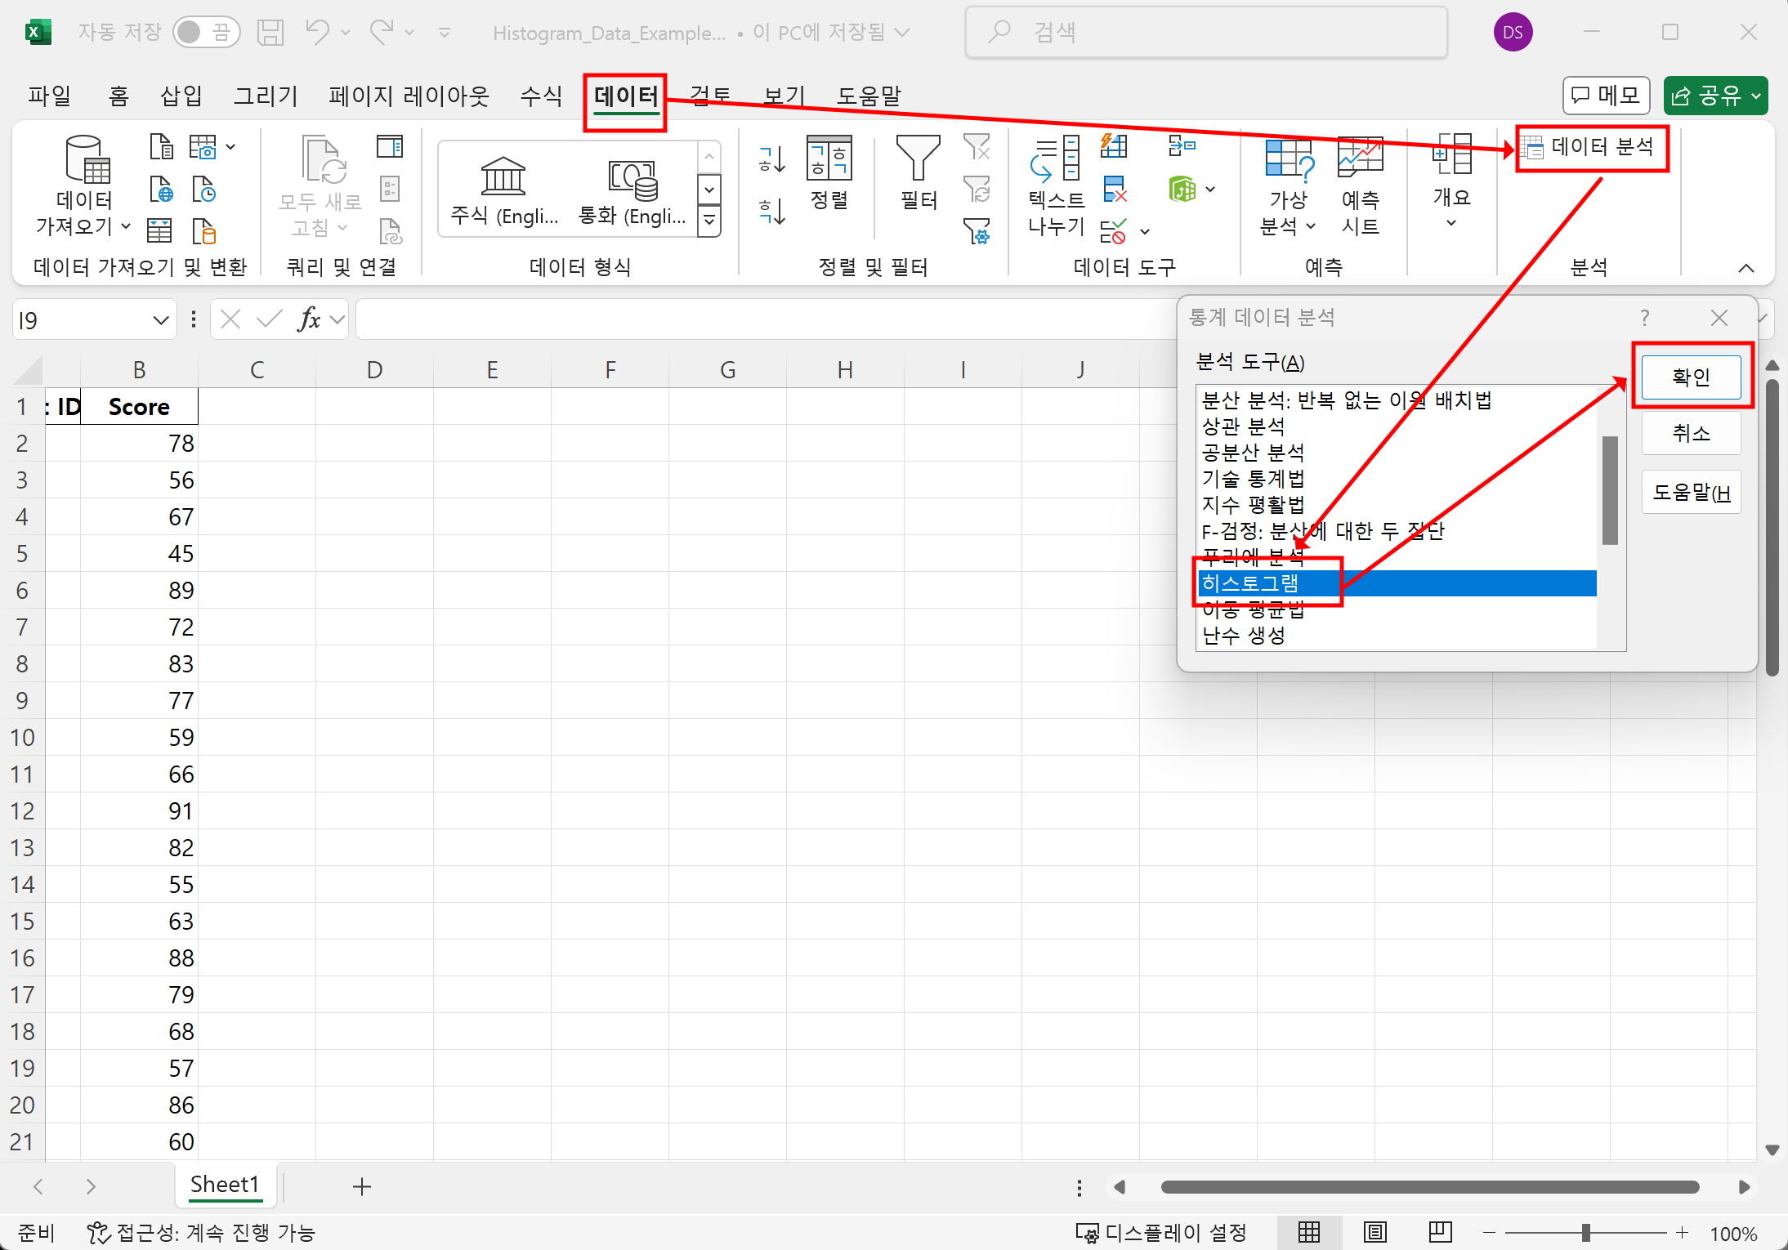Open the File (파일) tab
1788x1250 pixels.
tap(49, 96)
